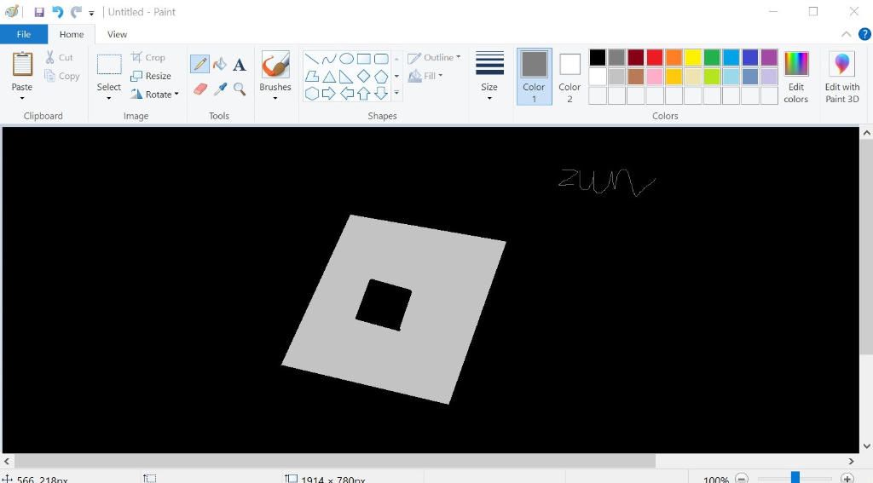Open the Size thickness dropdown

(x=489, y=77)
